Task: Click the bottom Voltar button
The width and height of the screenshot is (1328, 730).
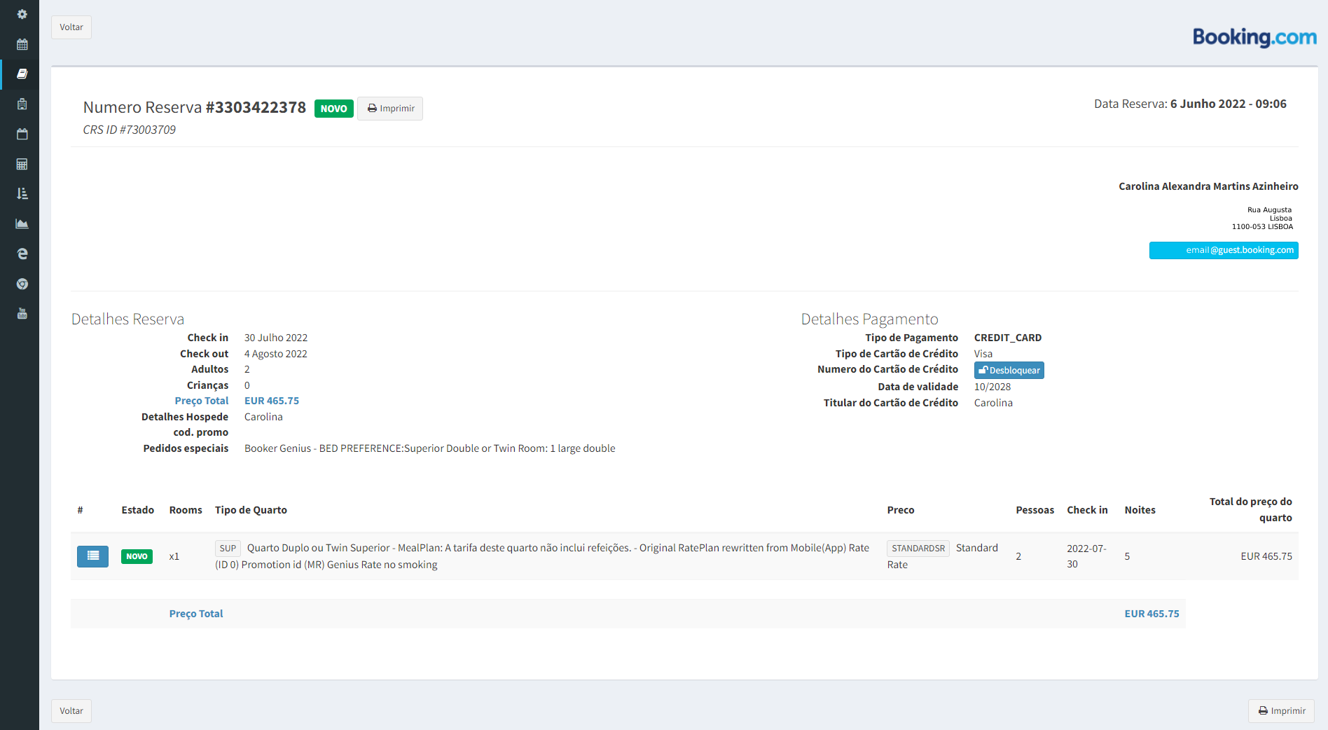Action: click(x=71, y=711)
